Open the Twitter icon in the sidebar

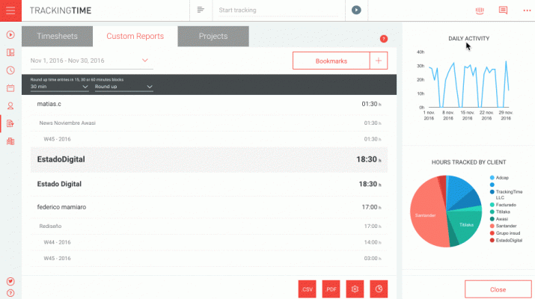tap(10, 281)
